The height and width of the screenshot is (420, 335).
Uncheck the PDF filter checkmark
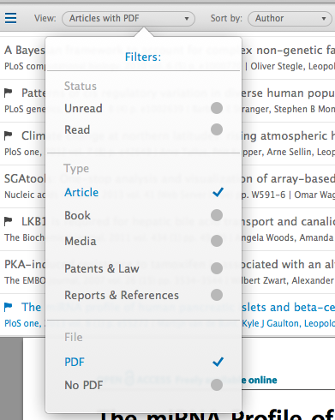click(218, 362)
